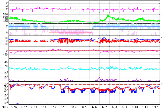Click the -50 axis label

(x=5, y=55)
